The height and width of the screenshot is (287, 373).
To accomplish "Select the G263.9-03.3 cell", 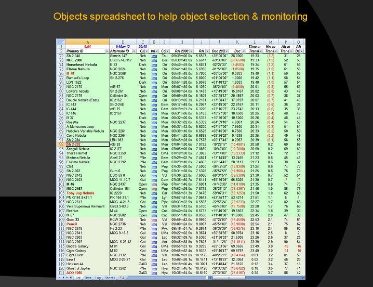I will 123,206.
